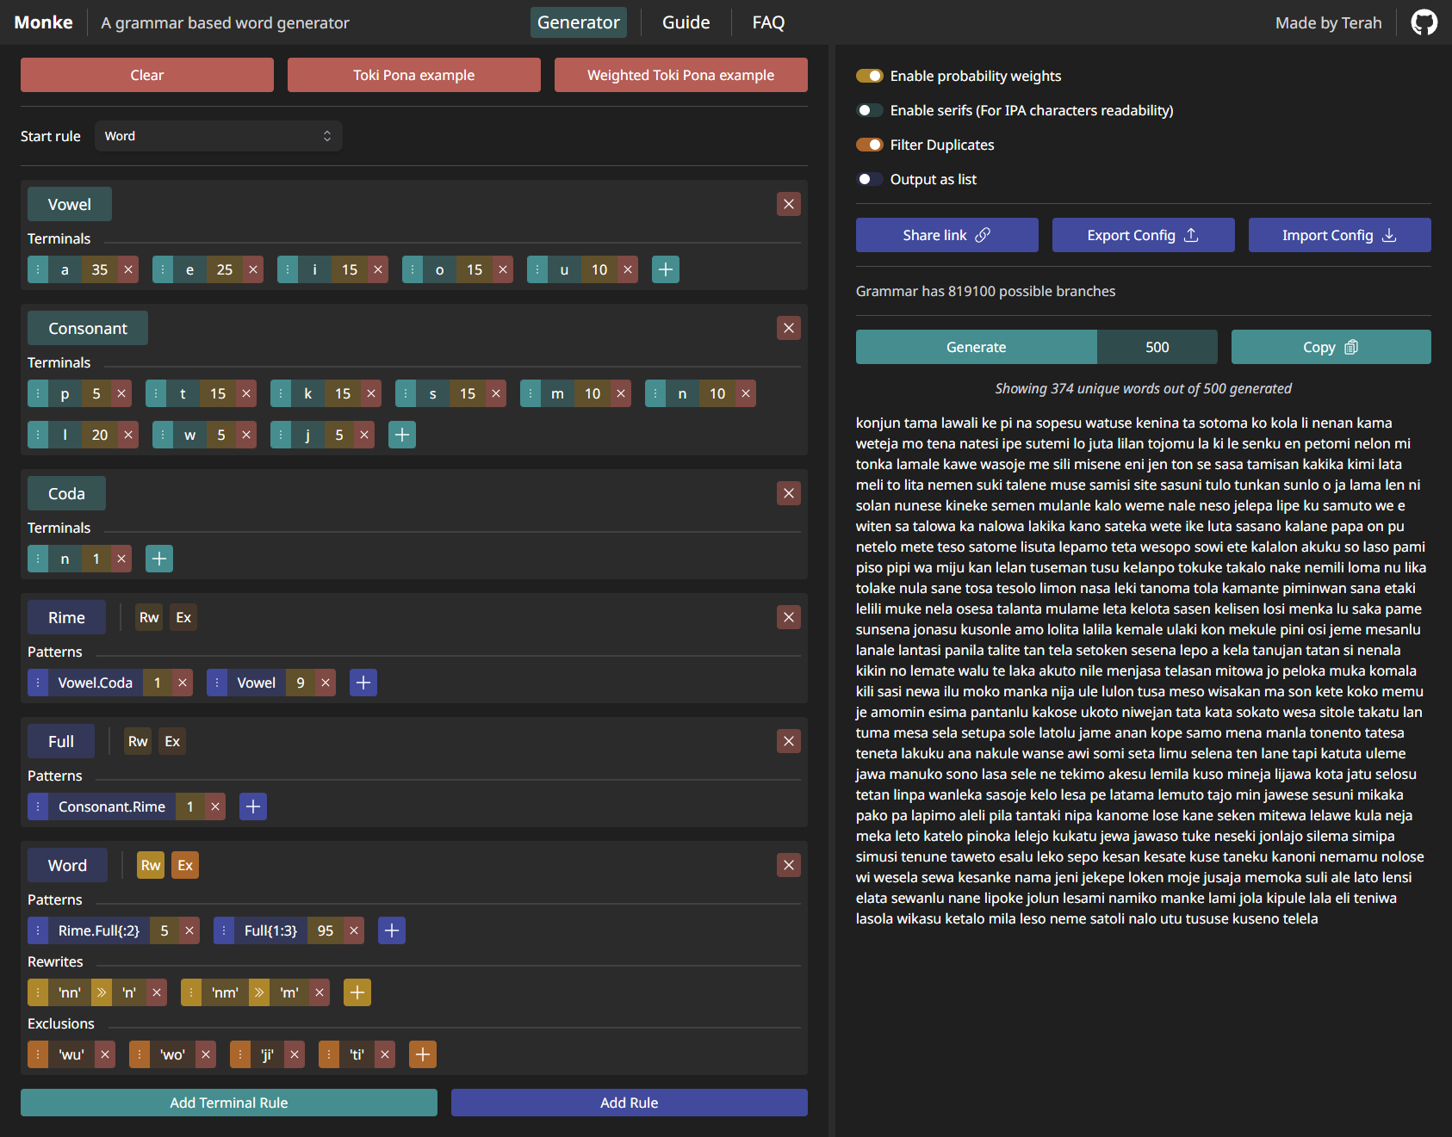Remove the 'wu' exclusion
The image size is (1452, 1137).
pos(105,1054)
